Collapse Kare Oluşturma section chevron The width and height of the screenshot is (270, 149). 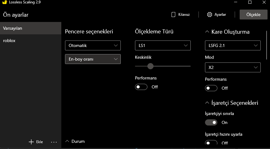(207, 32)
